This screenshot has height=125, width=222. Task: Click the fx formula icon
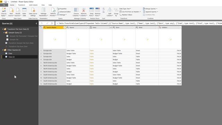pyautogui.click(x=52, y=23)
